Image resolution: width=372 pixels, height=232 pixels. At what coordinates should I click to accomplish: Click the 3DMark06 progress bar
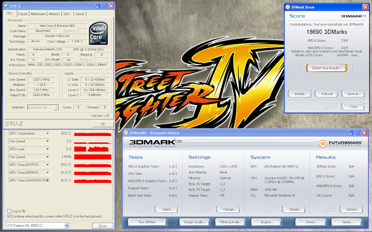[x=251, y=143]
